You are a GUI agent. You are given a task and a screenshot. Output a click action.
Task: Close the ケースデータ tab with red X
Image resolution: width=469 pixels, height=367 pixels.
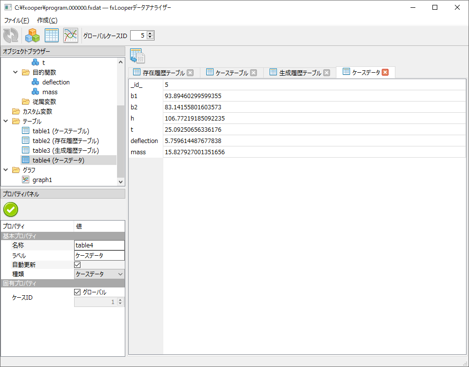(x=385, y=72)
